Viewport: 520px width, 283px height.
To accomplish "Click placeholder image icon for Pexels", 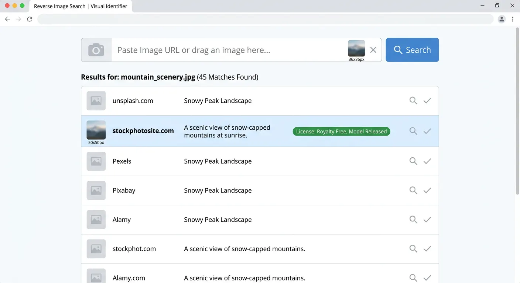I will (x=96, y=161).
